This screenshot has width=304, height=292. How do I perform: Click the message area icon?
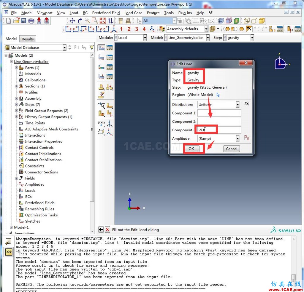click(x=9, y=242)
